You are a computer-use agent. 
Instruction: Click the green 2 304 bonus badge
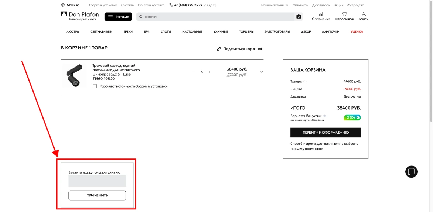pyautogui.click(x=352, y=117)
